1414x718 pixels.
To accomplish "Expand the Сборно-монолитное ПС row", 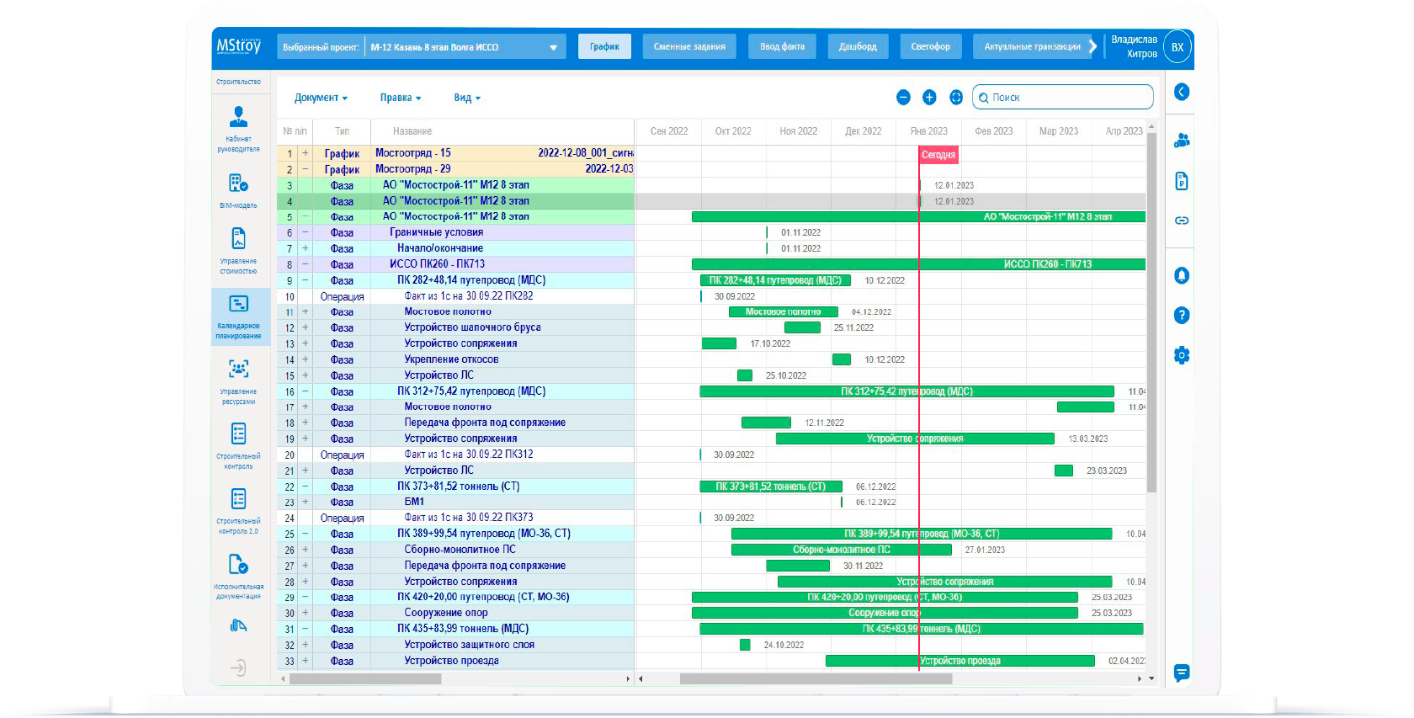I will click(x=306, y=550).
